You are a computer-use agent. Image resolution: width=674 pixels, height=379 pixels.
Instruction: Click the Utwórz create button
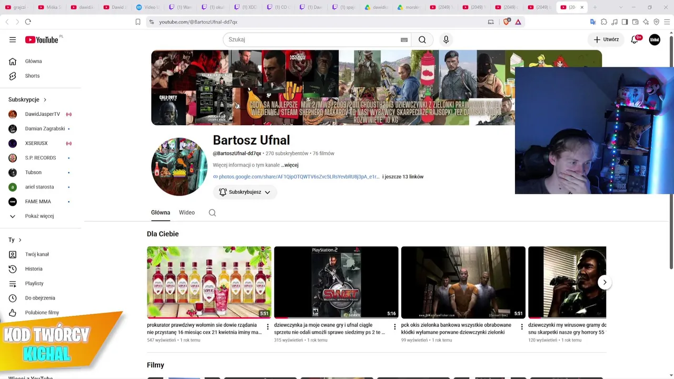click(x=606, y=39)
